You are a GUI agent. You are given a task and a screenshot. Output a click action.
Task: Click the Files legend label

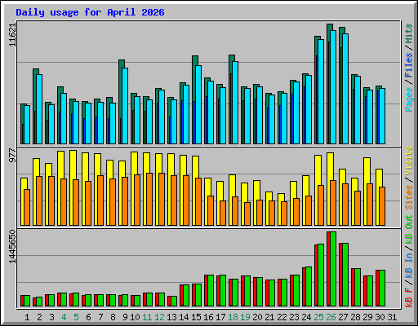pos(409,65)
